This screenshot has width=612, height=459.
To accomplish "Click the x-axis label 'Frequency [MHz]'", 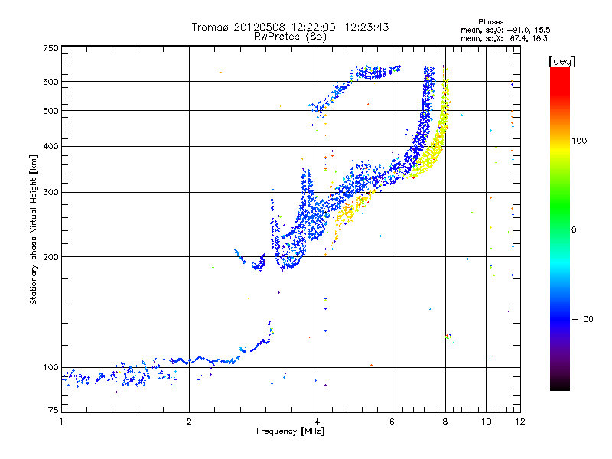I will pyautogui.click(x=290, y=431).
